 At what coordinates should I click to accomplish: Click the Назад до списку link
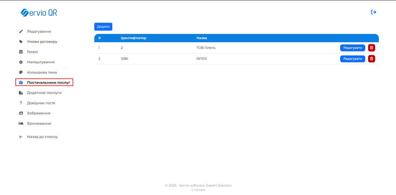coord(42,137)
